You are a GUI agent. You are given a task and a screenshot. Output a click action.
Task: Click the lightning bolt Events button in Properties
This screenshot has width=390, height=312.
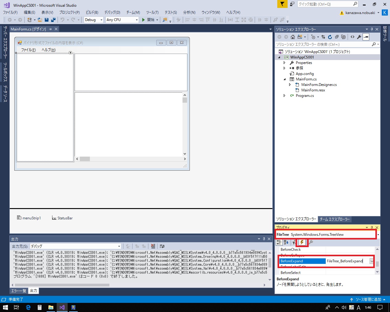pos(302,242)
